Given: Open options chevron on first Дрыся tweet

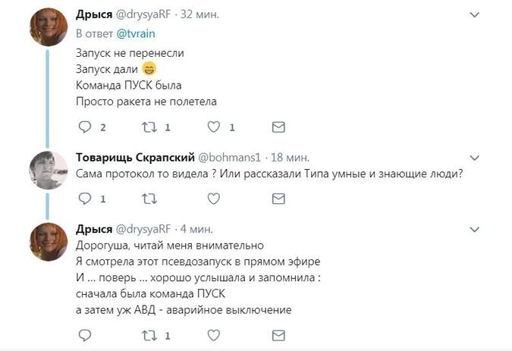Looking at the screenshot, I should [474, 15].
